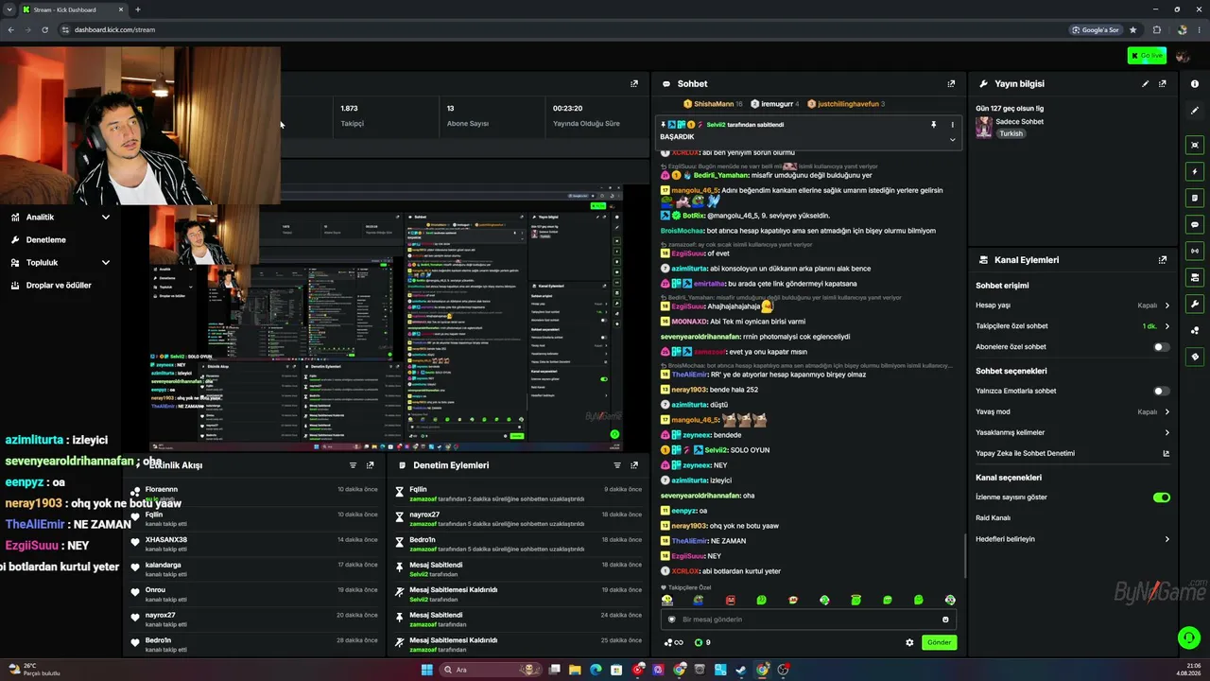Click the Windows Start button

(x=427, y=670)
